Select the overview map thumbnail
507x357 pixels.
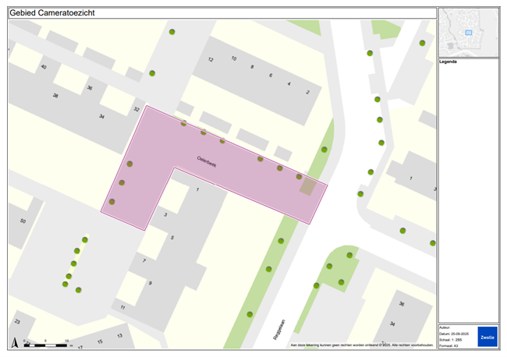[468, 31]
